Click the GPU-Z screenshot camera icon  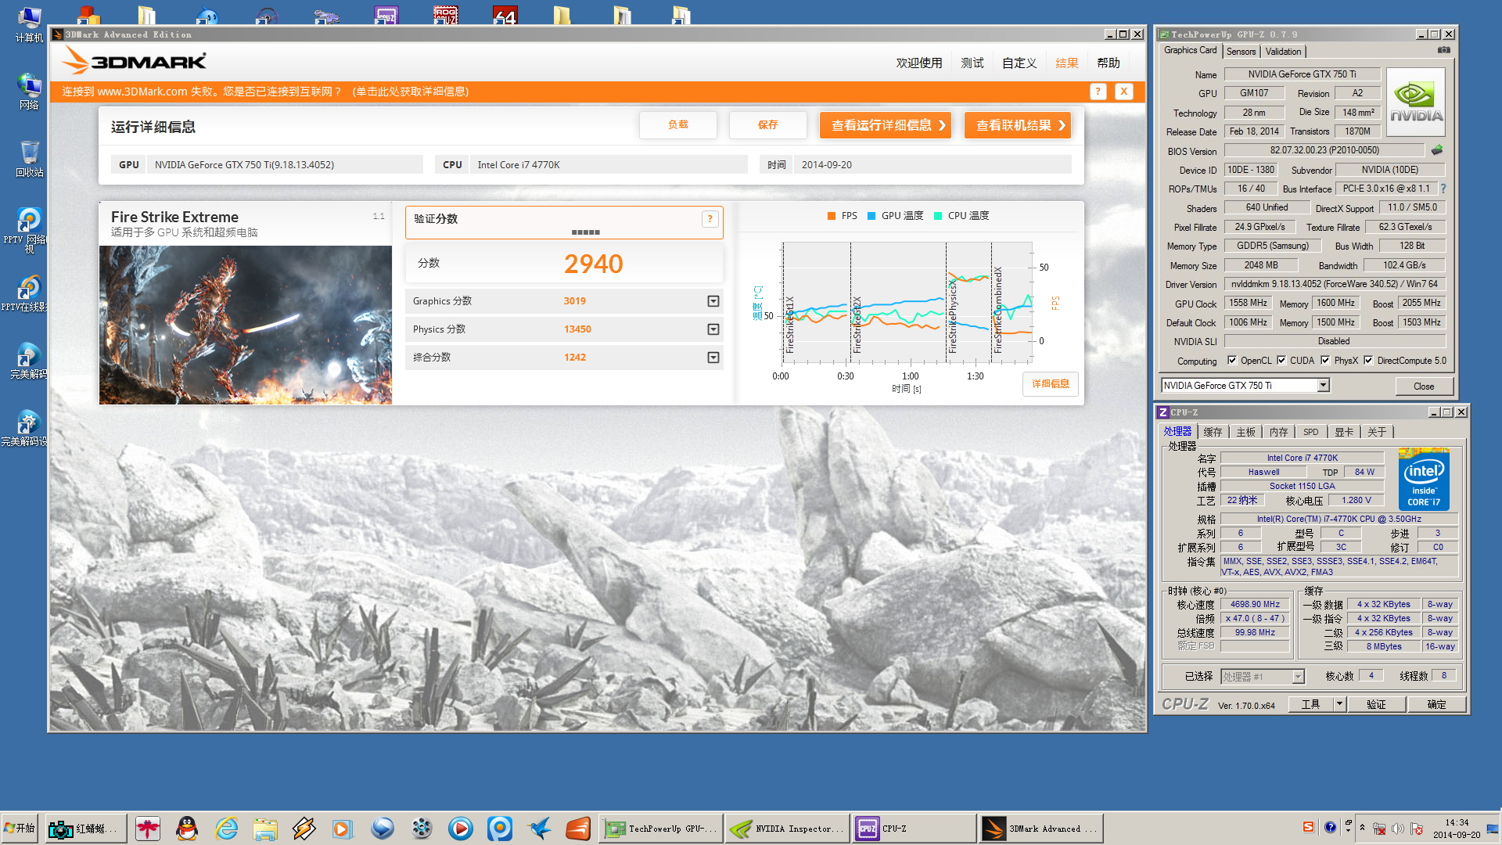click(x=1444, y=50)
